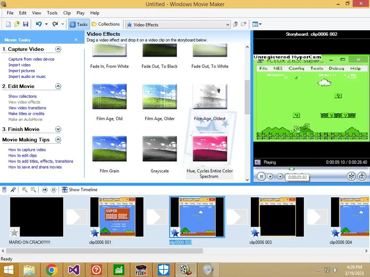This screenshot has width=370, height=277.
Task: Toggle the Tasks pane button
Action: pyautogui.click(x=79, y=24)
